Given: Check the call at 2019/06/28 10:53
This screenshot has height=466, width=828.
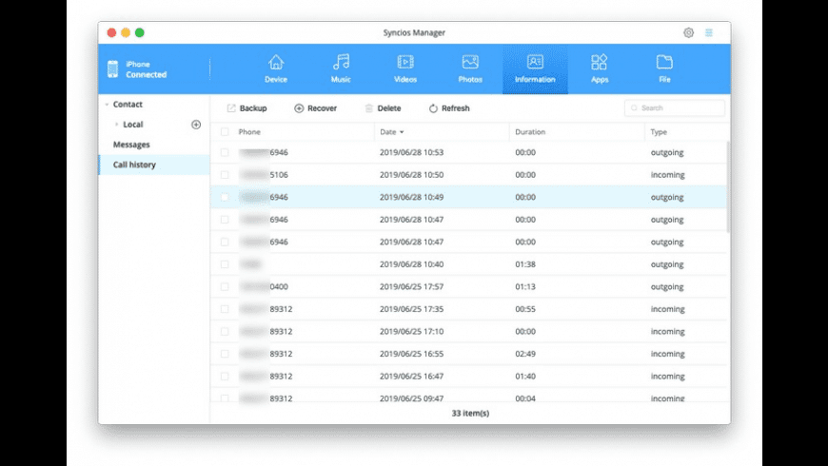Looking at the screenshot, I should (x=225, y=152).
